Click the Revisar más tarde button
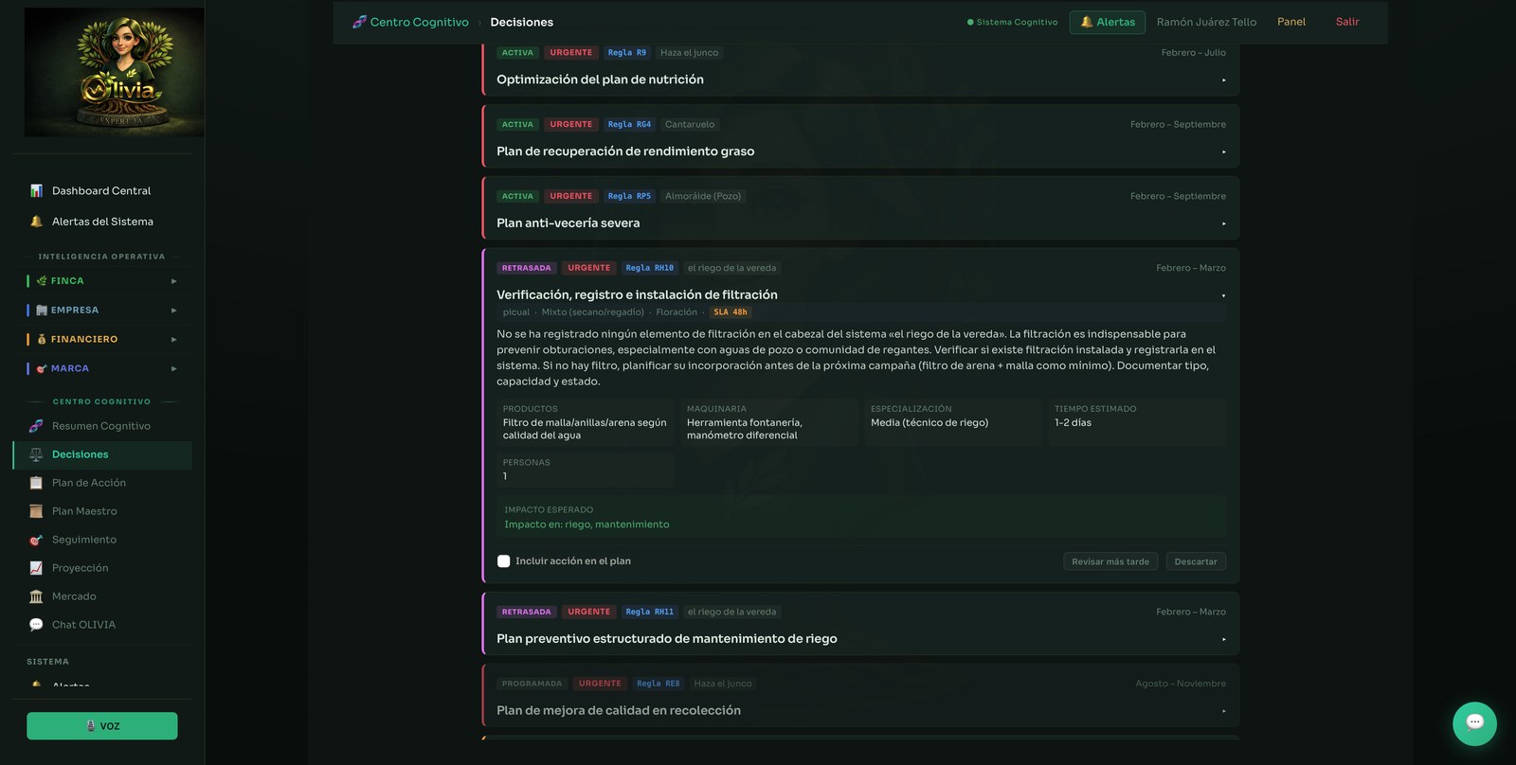This screenshot has height=765, width=1516. click(1110, 561)
